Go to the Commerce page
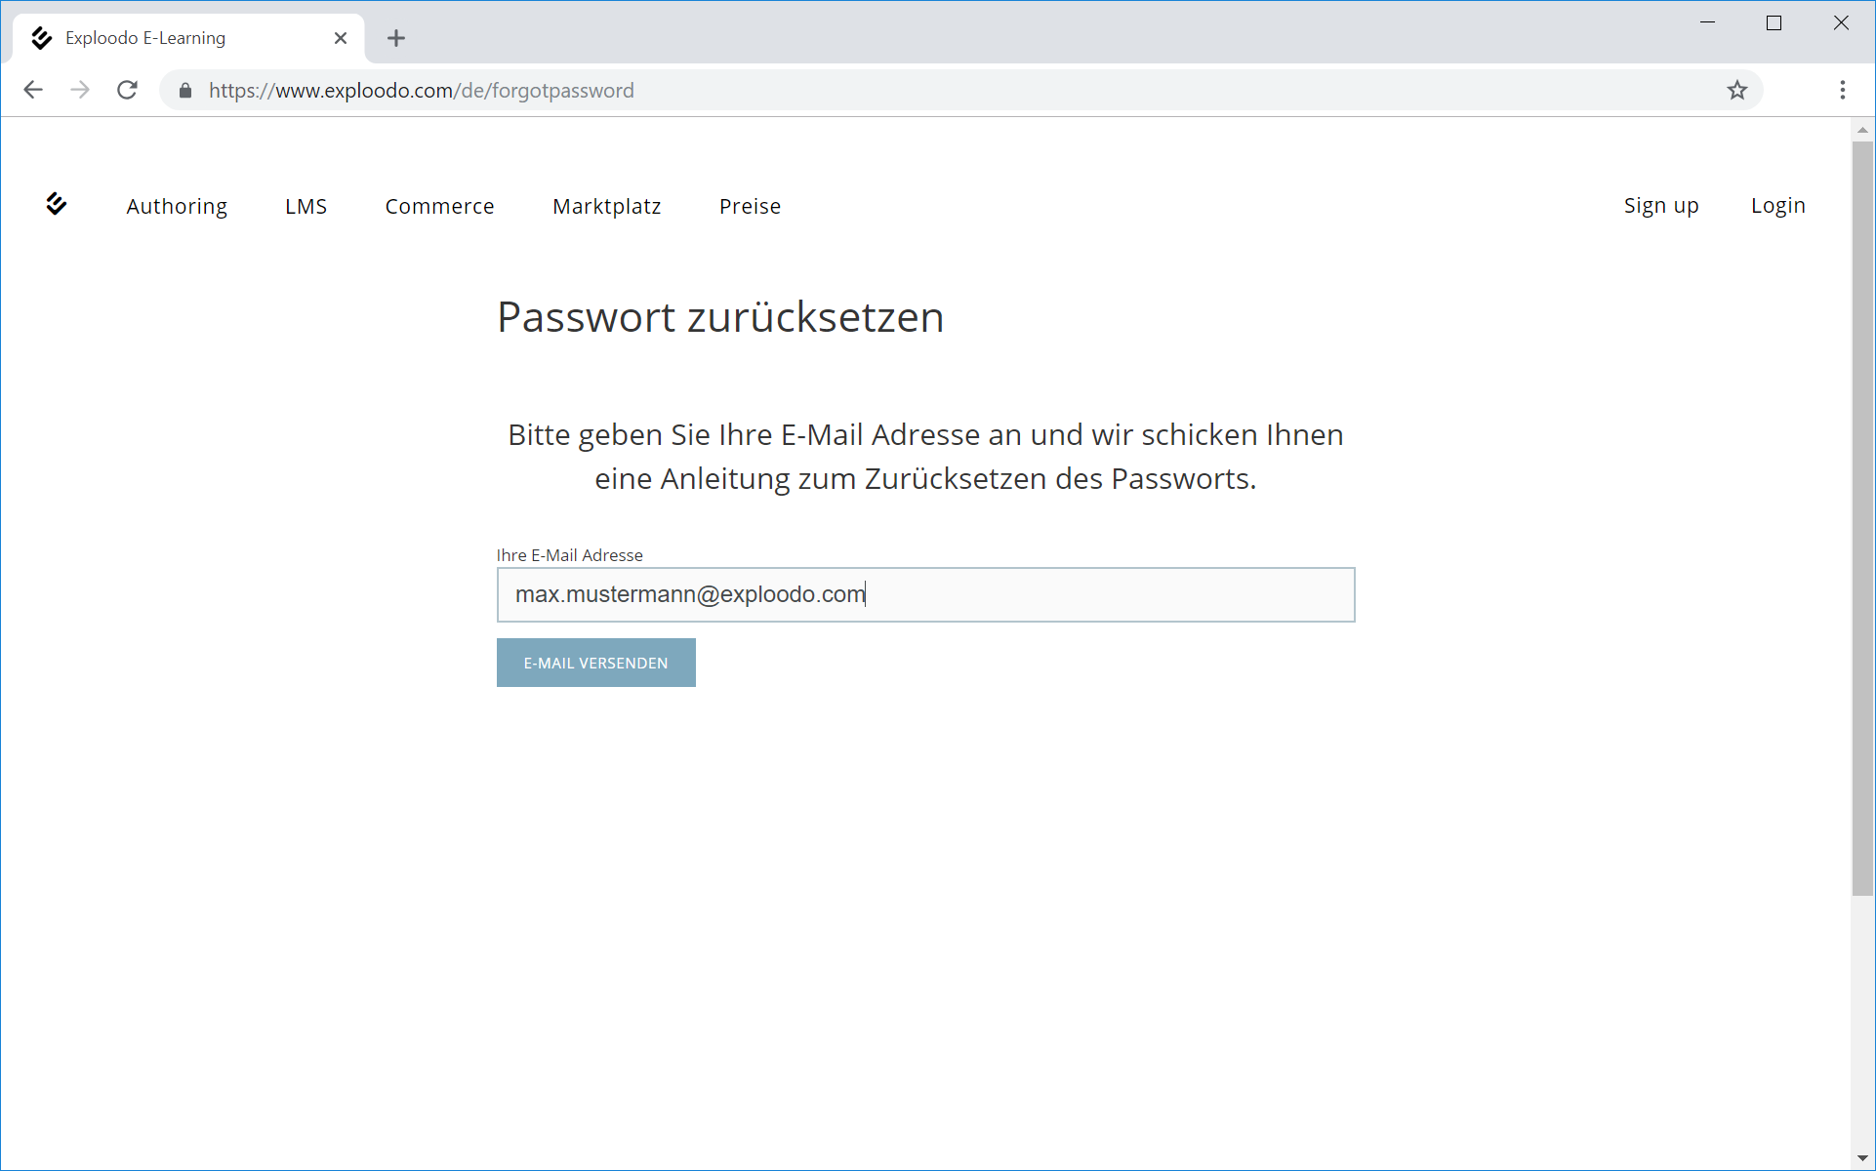The image size is (1876, 1171). point(439,206)
